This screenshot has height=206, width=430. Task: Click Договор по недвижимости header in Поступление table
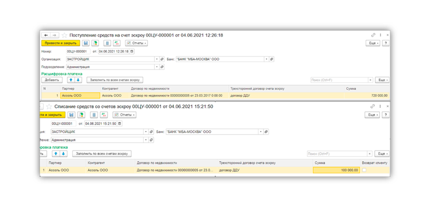pyautogui.click(x=179, y=89)
